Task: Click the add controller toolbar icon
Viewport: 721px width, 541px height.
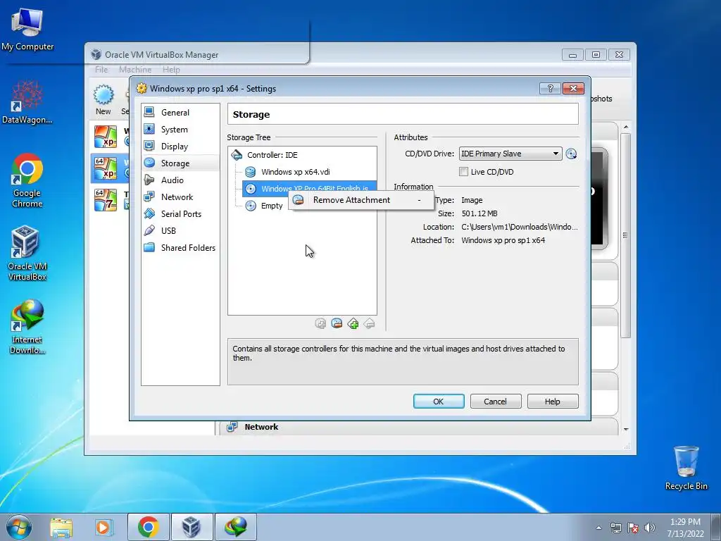Action: coord(353,324)
